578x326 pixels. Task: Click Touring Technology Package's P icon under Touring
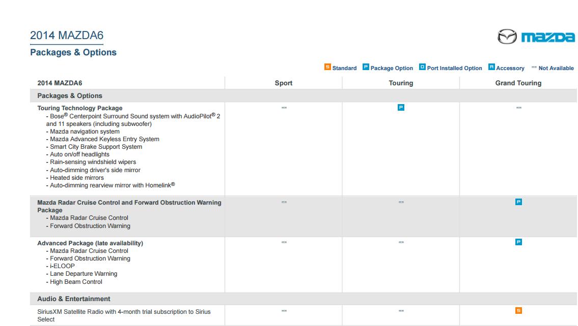pos(401,108)
